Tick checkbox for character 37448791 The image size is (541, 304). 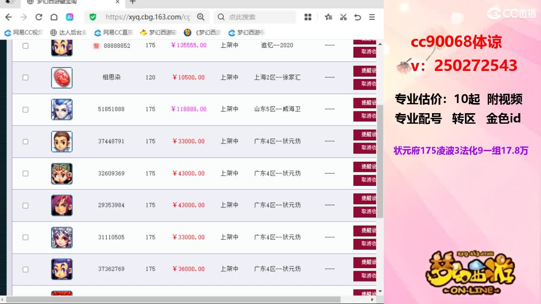coord(25,141)
